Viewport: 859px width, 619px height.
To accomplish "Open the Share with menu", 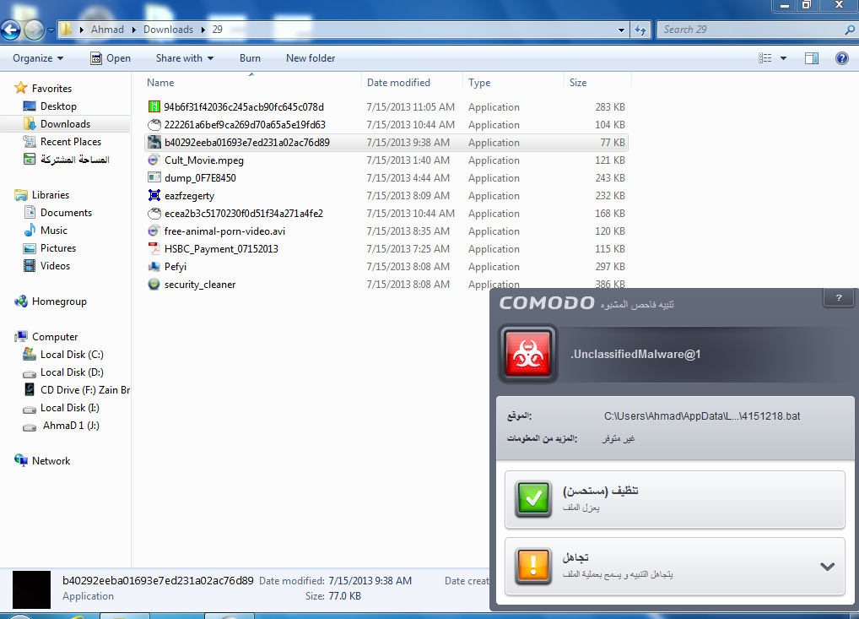I will (185, 58).
